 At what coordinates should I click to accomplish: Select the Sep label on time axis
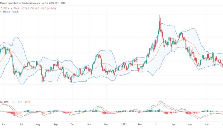[x=56, y=124]
